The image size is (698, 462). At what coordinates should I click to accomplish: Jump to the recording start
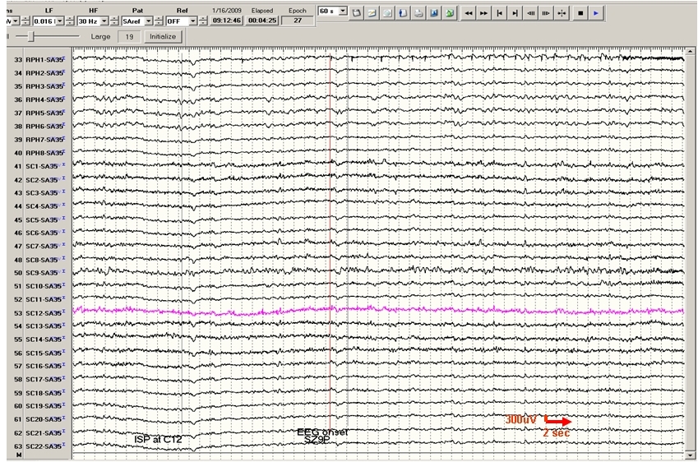click(x=499, y=15)
